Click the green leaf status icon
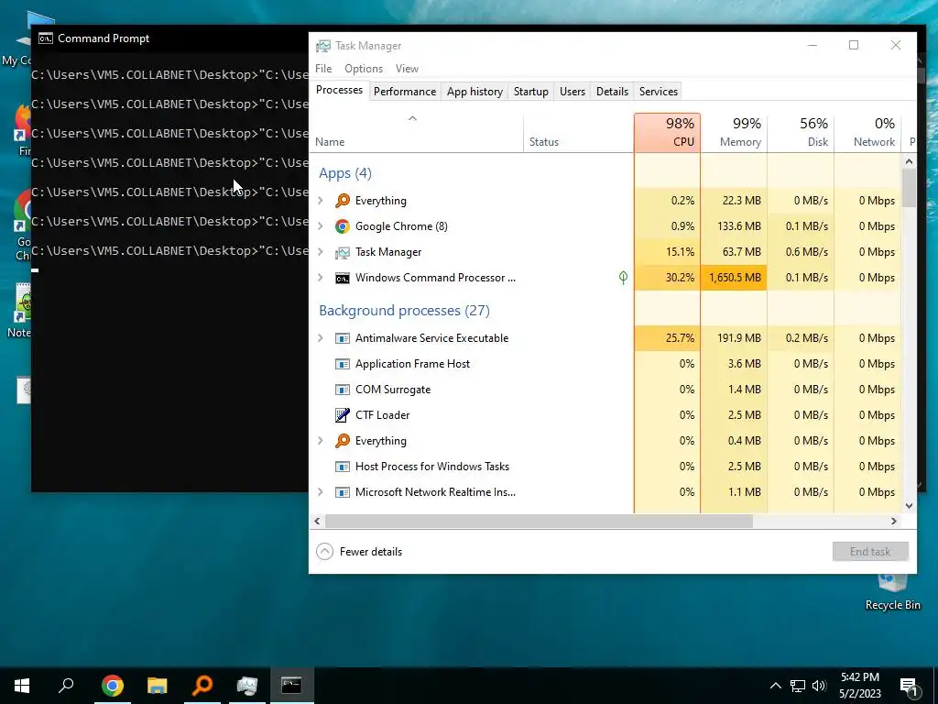Viewport: 938px width, 704px height. pyautogui.click(x=623, y=277)
